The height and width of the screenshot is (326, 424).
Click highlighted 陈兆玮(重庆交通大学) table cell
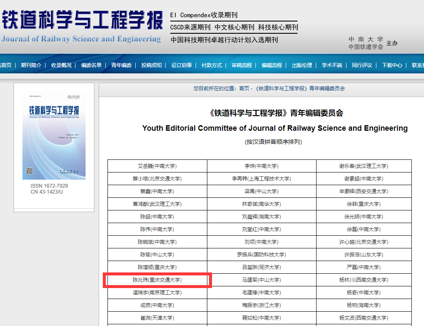[157, 280]
